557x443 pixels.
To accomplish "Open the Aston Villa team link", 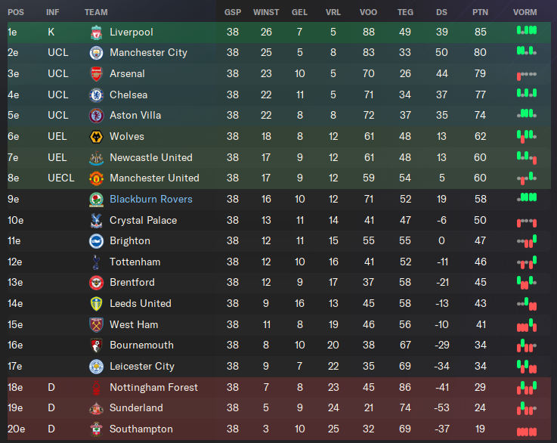I will [x=135, y=116].
